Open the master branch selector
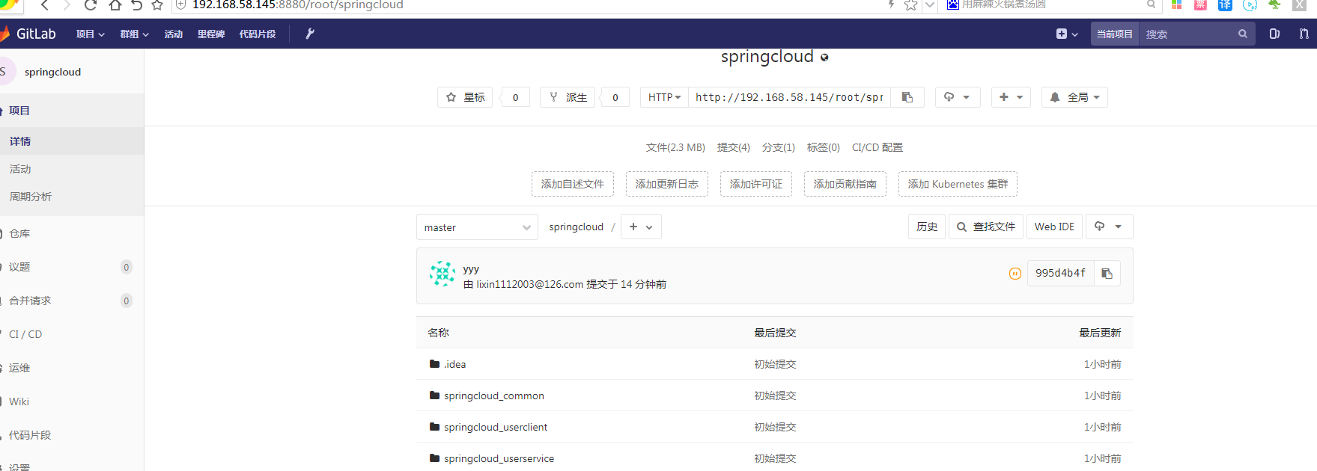This screenshot has width=1317, height=471. pos(477,227)
